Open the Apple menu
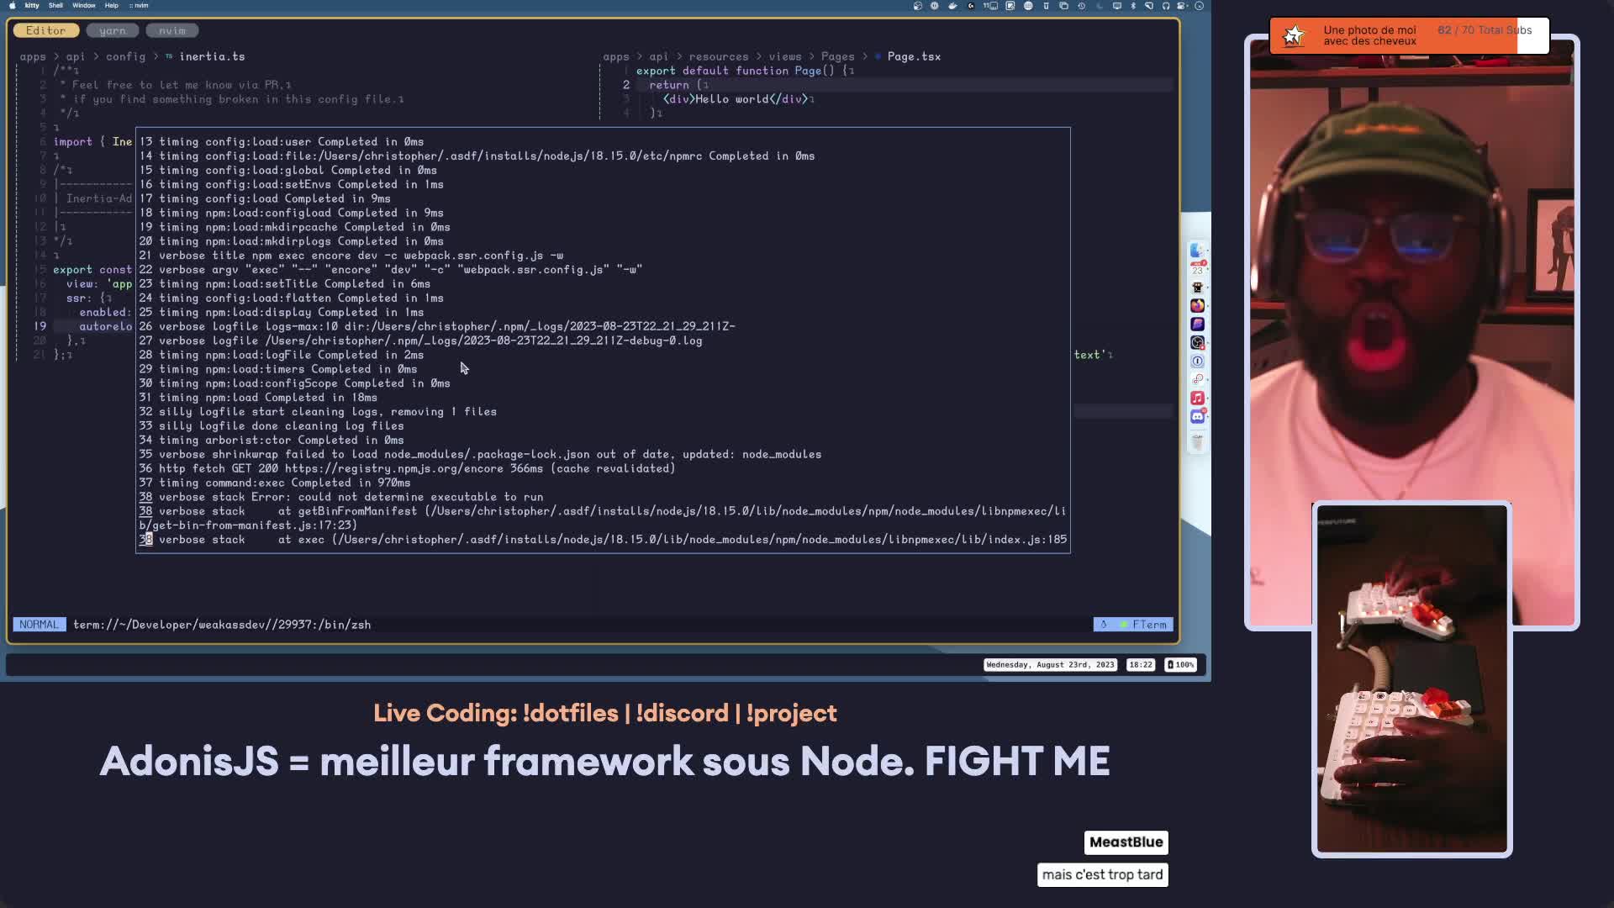 pyautogui.click(x=13, y=5)
